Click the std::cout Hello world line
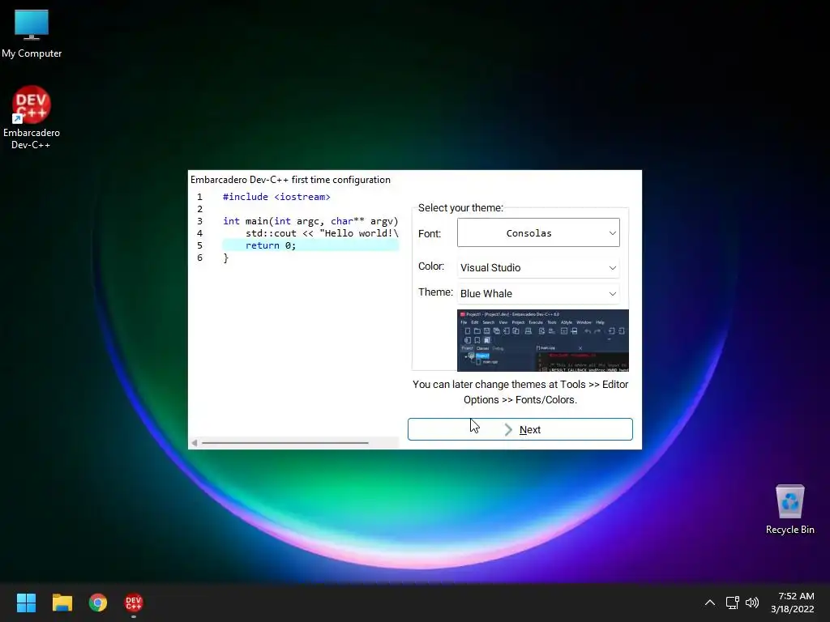 tap(321, 233)
